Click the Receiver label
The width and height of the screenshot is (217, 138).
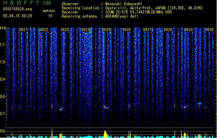coord(70,12)
